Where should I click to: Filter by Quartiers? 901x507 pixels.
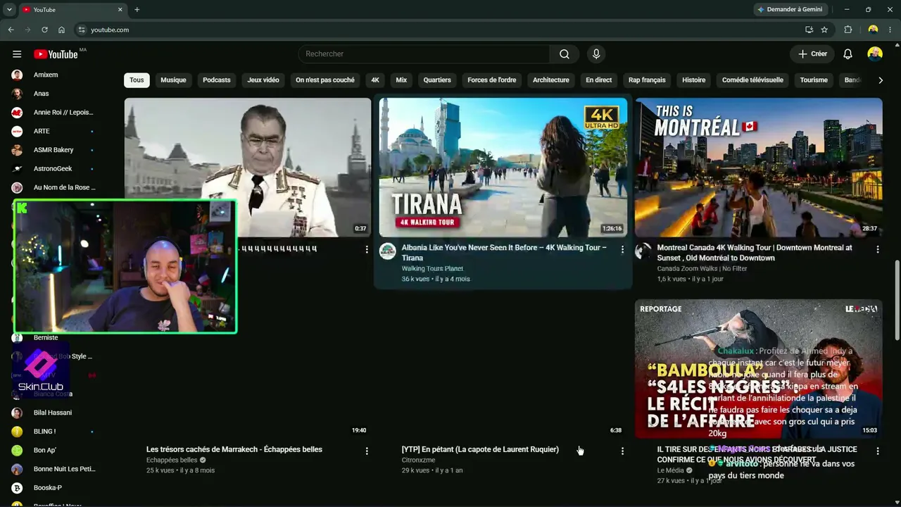[437, 80]
